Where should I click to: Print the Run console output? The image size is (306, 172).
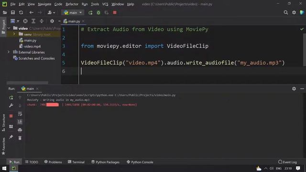20,130
